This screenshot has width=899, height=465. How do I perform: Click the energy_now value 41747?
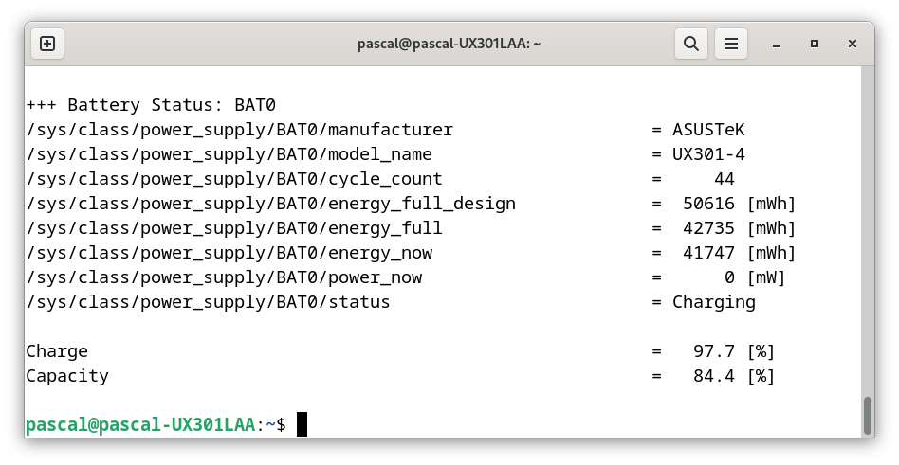(708, 253)
